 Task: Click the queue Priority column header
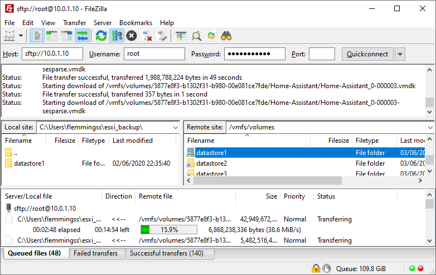click(x=297, y=196)
